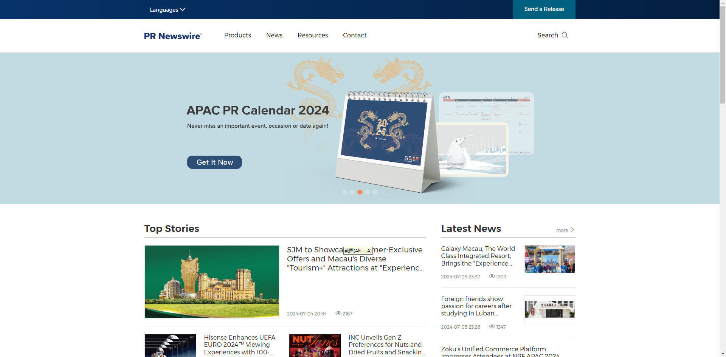The height and width of the screenshot is (357, 726).
Task: Open Hisense UEFA EURO 2024 story
Action: [240, 345]
